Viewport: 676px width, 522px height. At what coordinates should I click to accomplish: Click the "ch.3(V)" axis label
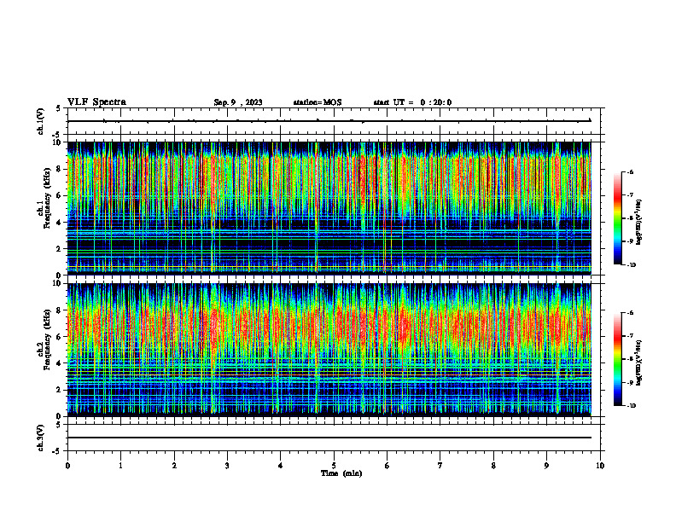tap(41, 438)
